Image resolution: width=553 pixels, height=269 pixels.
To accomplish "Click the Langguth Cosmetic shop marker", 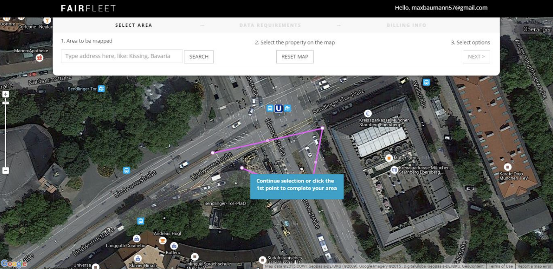I will pos(137,238).
